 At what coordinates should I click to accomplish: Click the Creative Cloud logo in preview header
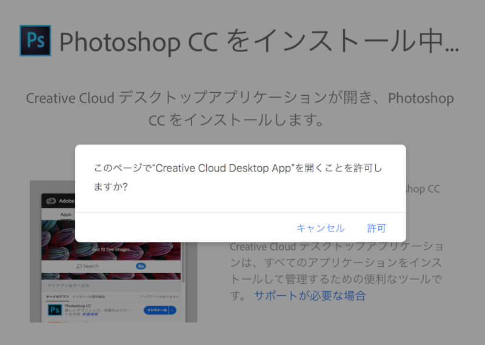pyautogui.click(x=51, y=201)
